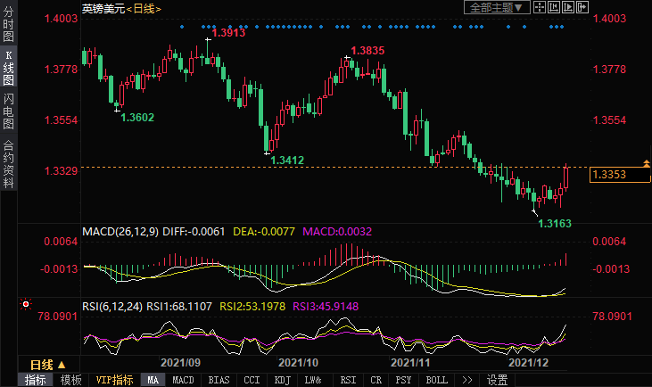Open the 合约资料 side tab
Image resolution: width=652 pixels, height=387 pixels.
coord(8,163)
